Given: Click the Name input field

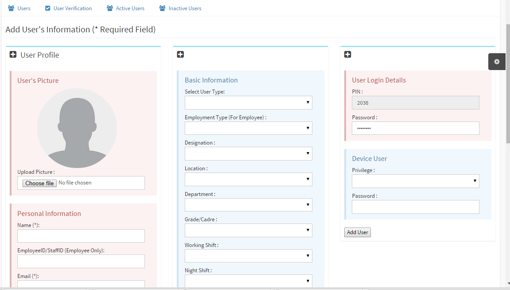Looking at the screenshot, I should [81, 236].
